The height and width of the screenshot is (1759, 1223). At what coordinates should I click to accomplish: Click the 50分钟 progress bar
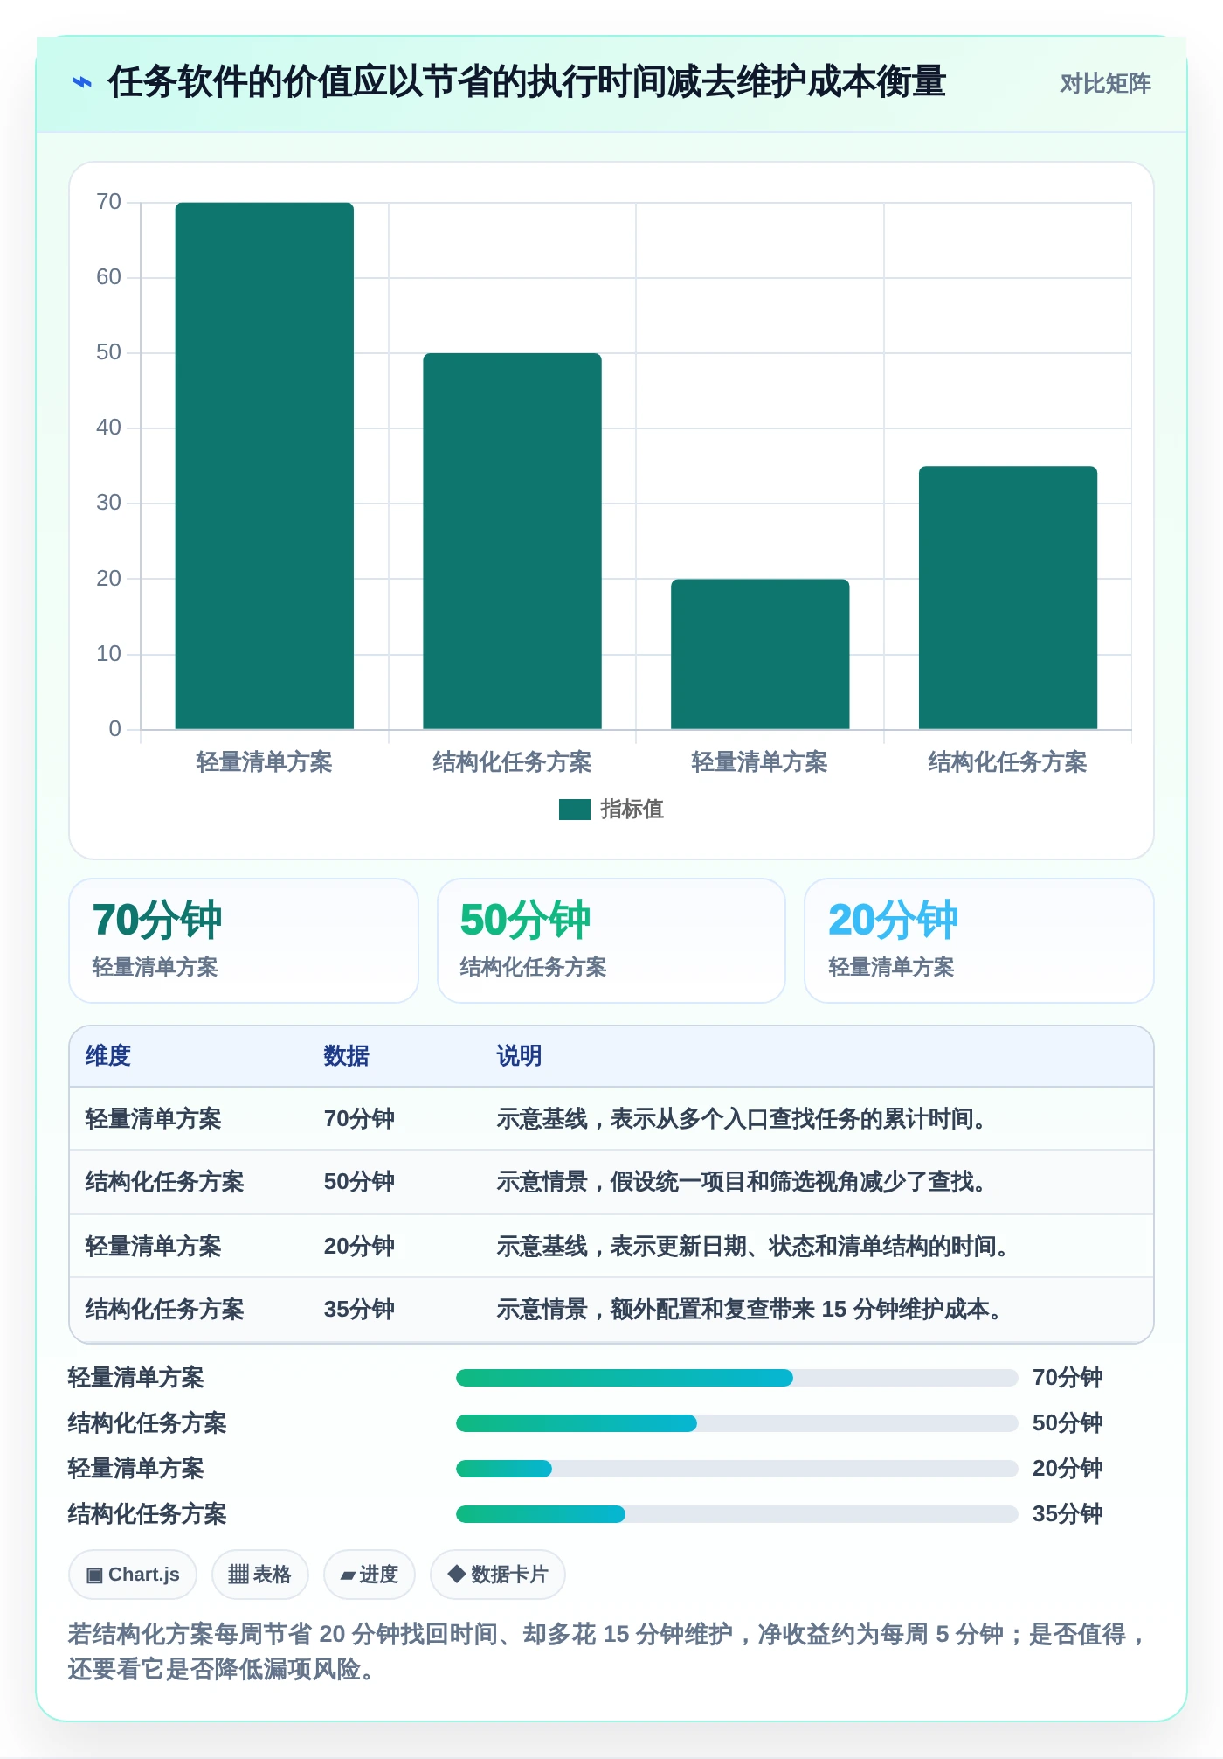[736, 1423]
